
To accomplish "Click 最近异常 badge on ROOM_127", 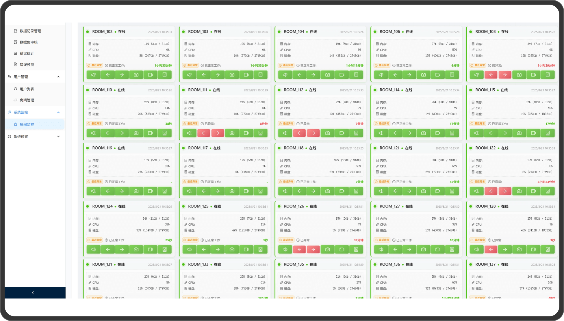I will [x=382, y=240].
